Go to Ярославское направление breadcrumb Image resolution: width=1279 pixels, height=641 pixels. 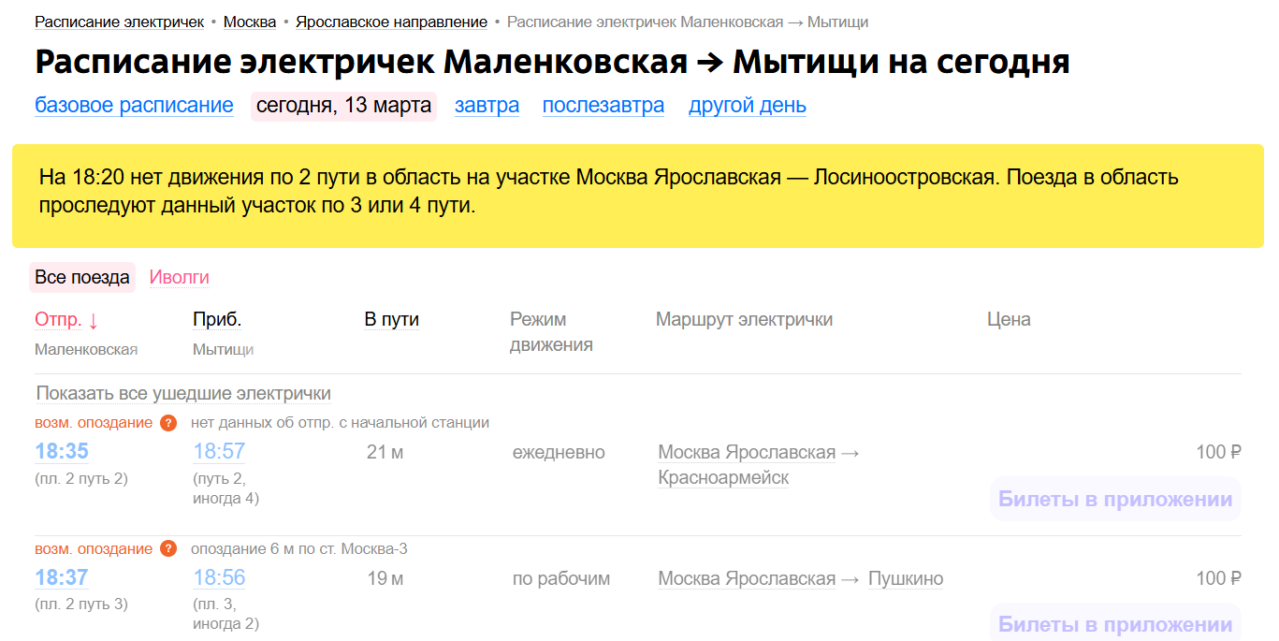(x=391, y=22)
